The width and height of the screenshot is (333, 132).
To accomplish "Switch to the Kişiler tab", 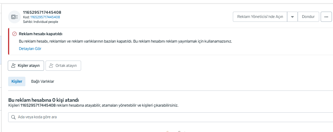I will [17, 81].
